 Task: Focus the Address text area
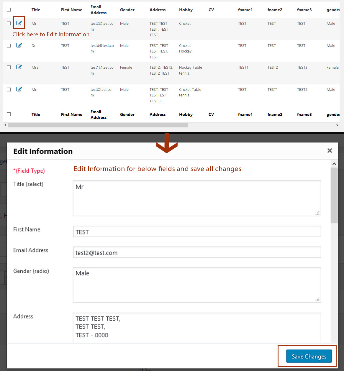pyautogui.click(x=197, y=328)
